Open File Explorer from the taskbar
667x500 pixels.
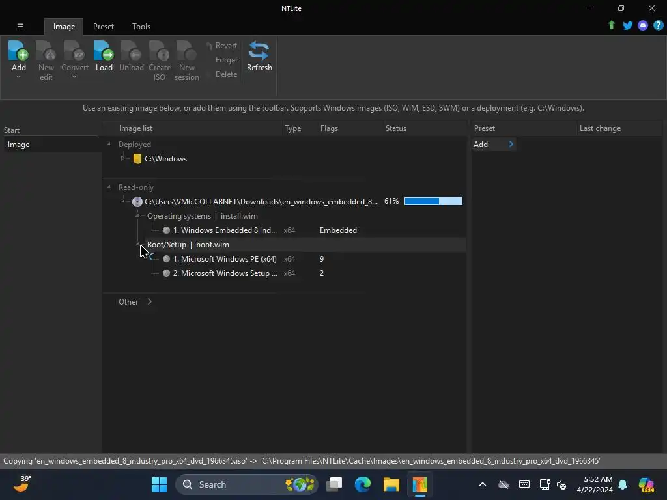coord(391,484)
